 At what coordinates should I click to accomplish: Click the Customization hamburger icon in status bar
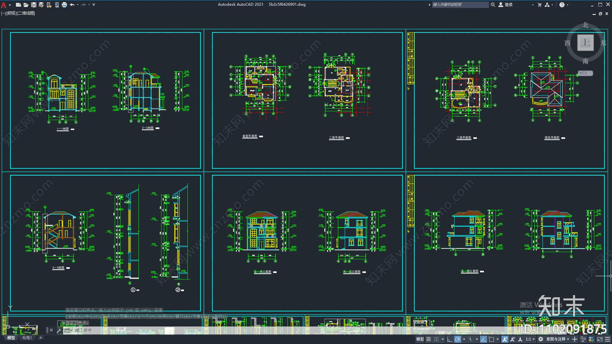[608, 339]
